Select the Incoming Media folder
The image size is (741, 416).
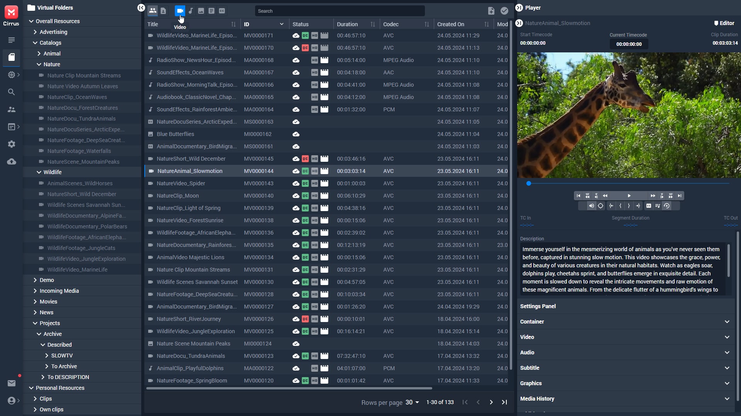59,291
